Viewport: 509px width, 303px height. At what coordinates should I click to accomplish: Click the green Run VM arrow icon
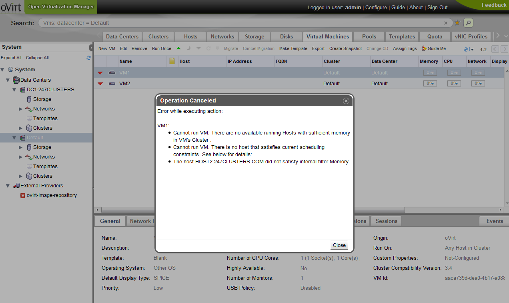click(178, 48)
